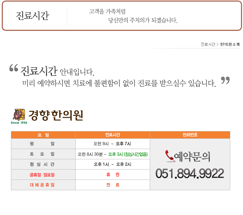Click the red 휴 진 cell

[113, 174]
